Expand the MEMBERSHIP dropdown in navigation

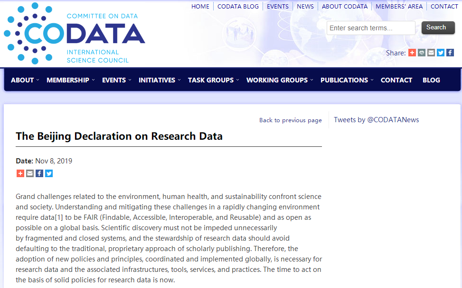[70, 80]
